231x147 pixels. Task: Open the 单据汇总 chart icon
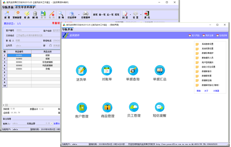coord(160,70)
